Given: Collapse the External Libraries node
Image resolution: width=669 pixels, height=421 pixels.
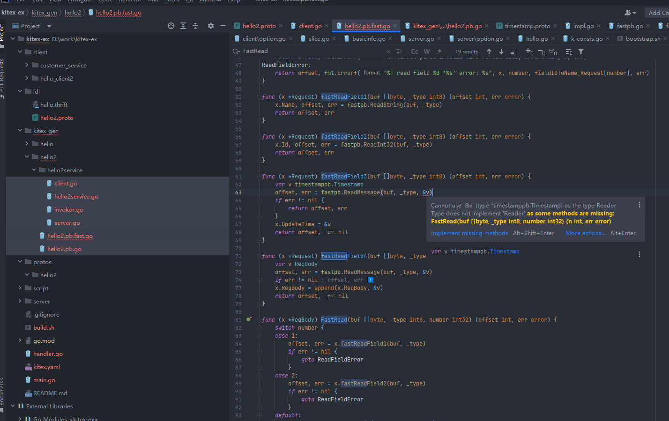Looking at the screenshot, I should (x=13, y=406).
